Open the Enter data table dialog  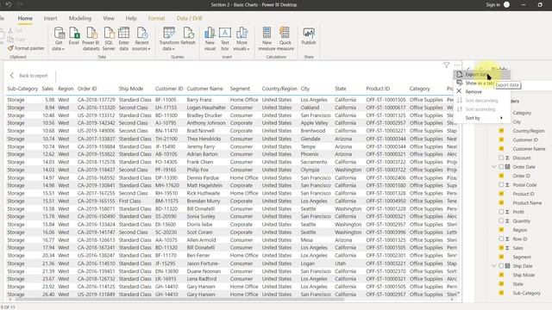[x=123, y=38]
